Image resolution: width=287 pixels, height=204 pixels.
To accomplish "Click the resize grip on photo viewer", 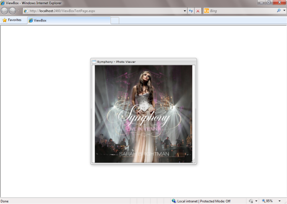I will click(193, 161).
